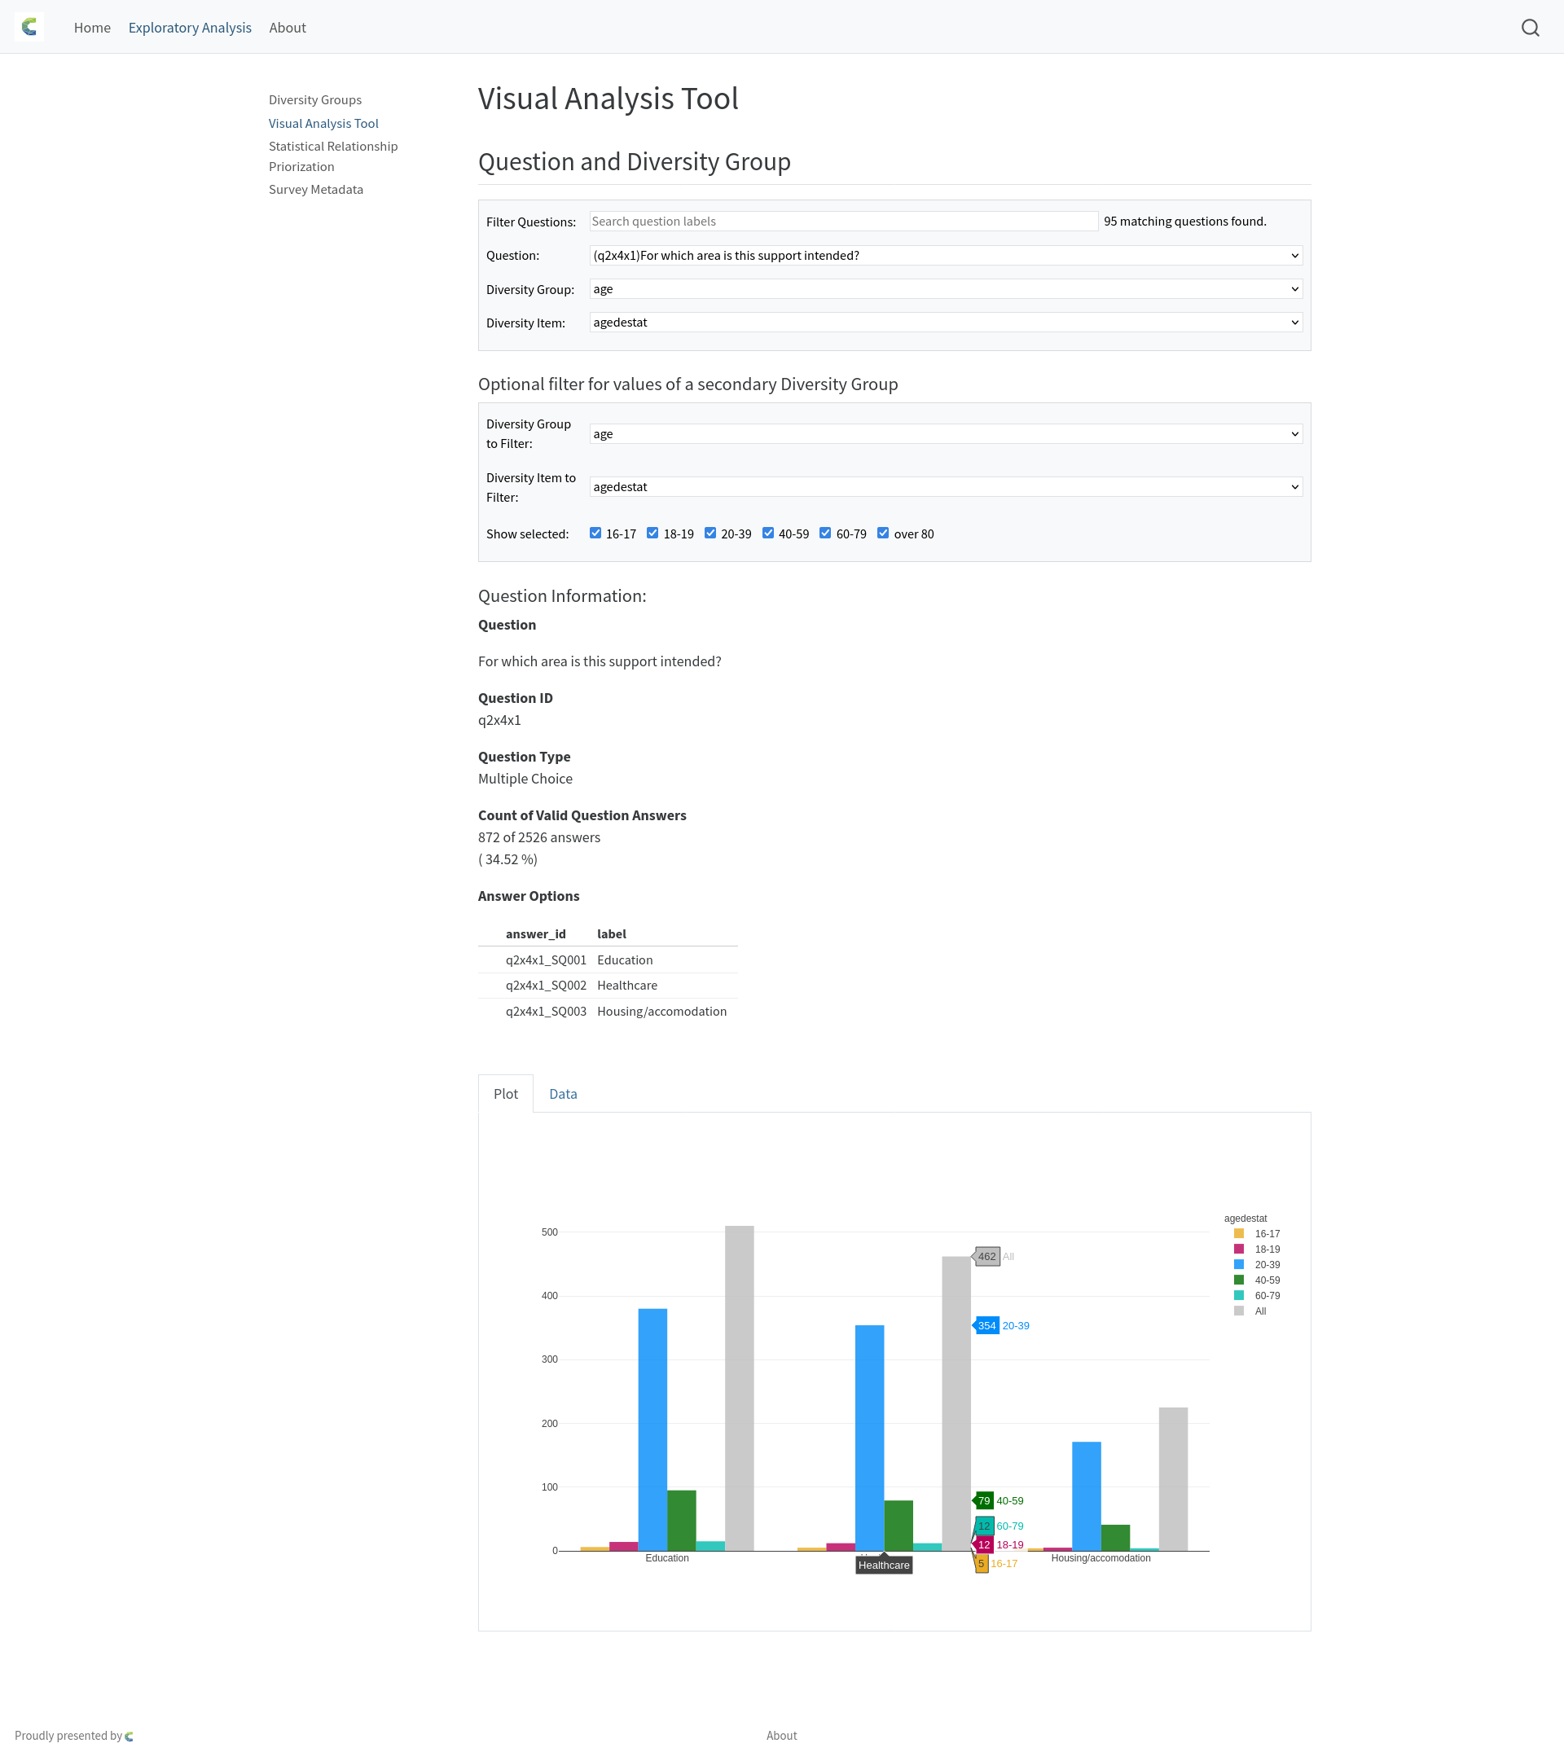Navigate to Home in the top menu
1564x1761 pixels.
[91, 27]
